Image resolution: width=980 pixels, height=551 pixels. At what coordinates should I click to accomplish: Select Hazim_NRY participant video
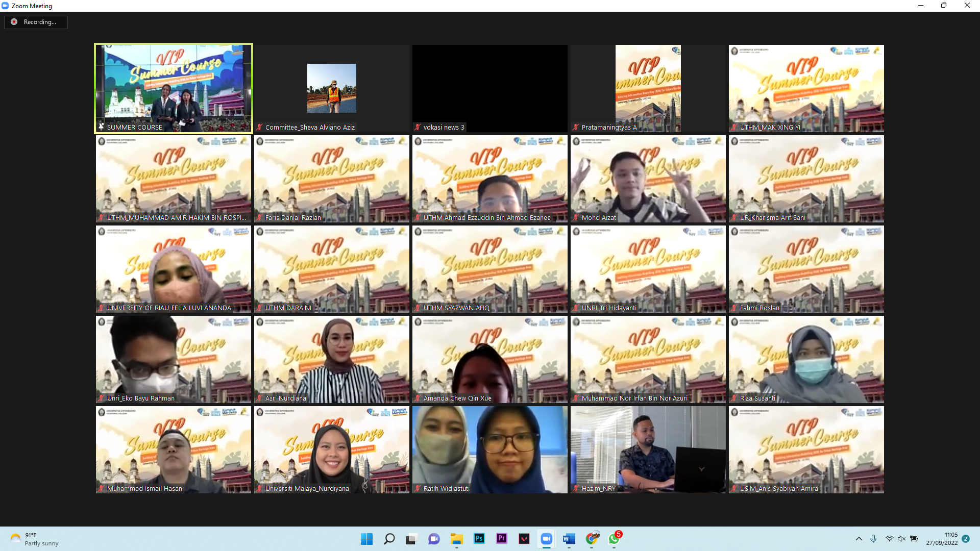(648, 449)
